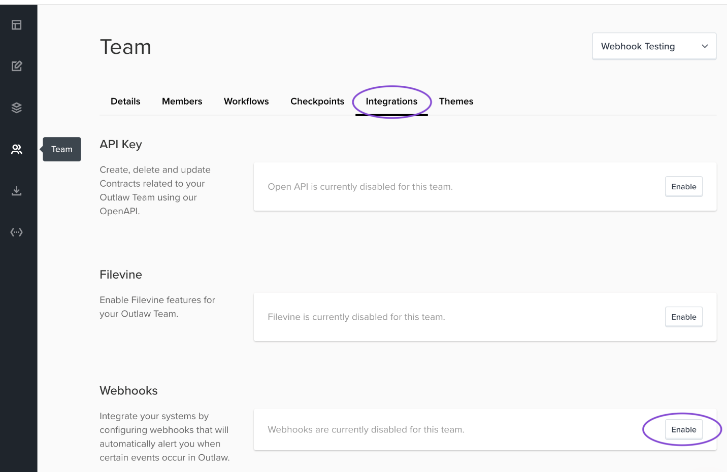Click the compose/edit pencil icon in sidebar
Screen dimensions: 727x472
[x=17, y=66]
